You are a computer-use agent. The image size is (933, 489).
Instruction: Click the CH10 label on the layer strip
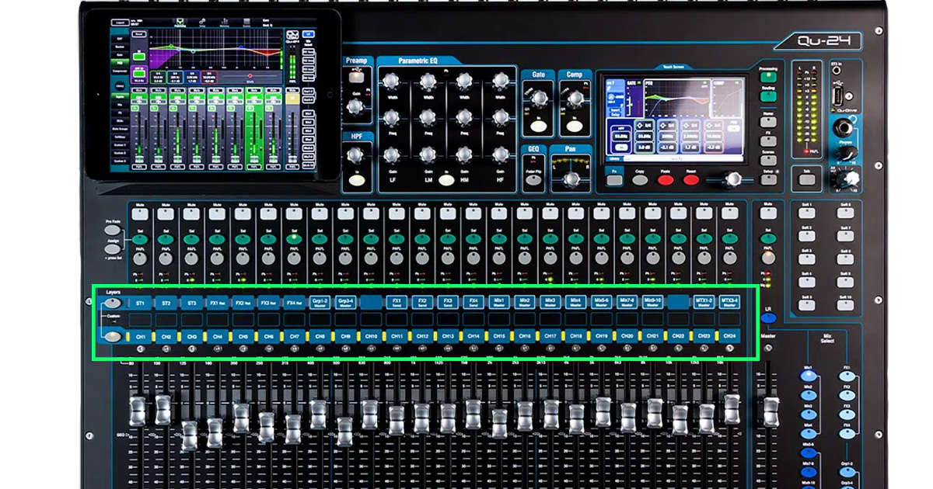371,336
